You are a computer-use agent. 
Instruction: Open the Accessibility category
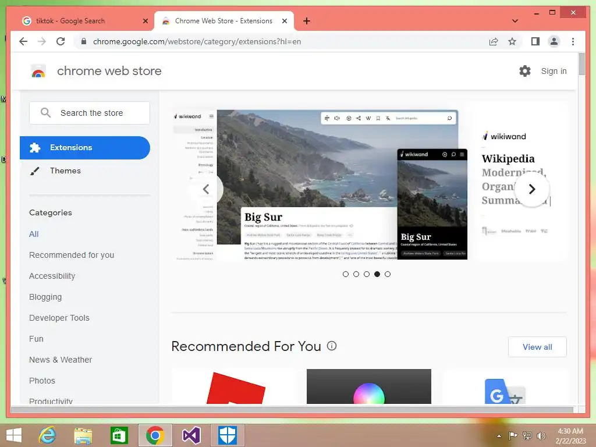(x=52, y=276)
